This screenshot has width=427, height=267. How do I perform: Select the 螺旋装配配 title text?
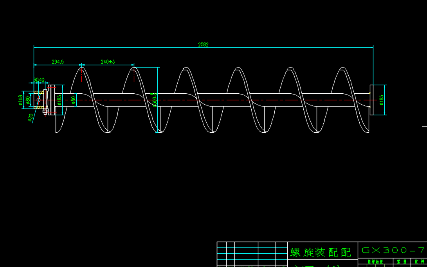point(321,252)
